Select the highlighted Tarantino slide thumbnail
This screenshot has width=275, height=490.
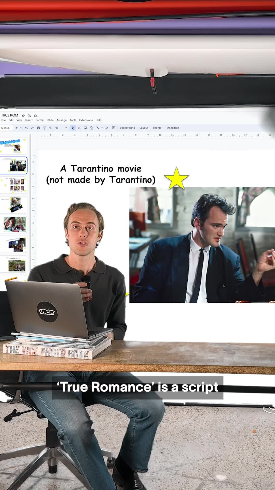pos(13,165)
